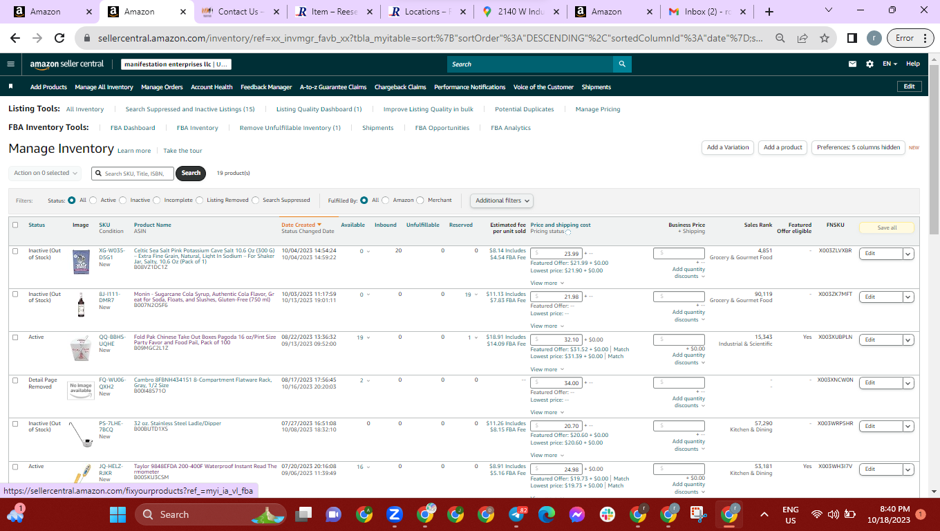Open Zoom from the taskbar

pyautogui.click(x=395, y=514)
